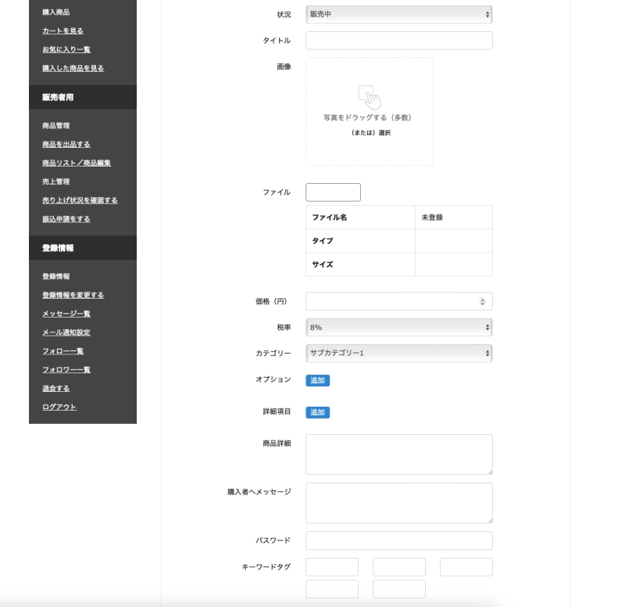This screenshot has height=607, width=625.
Task: Click the 価格（円） input field
Action: pos(399,301)
